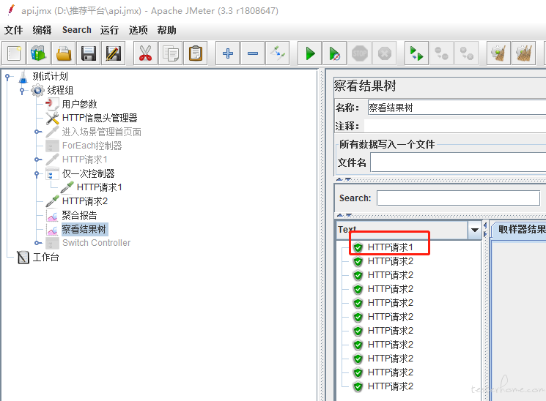Screen dimensions: 546x401
Task: Collapse the file panel using divider arrows above Search
Action: click(x=339, y=179)
